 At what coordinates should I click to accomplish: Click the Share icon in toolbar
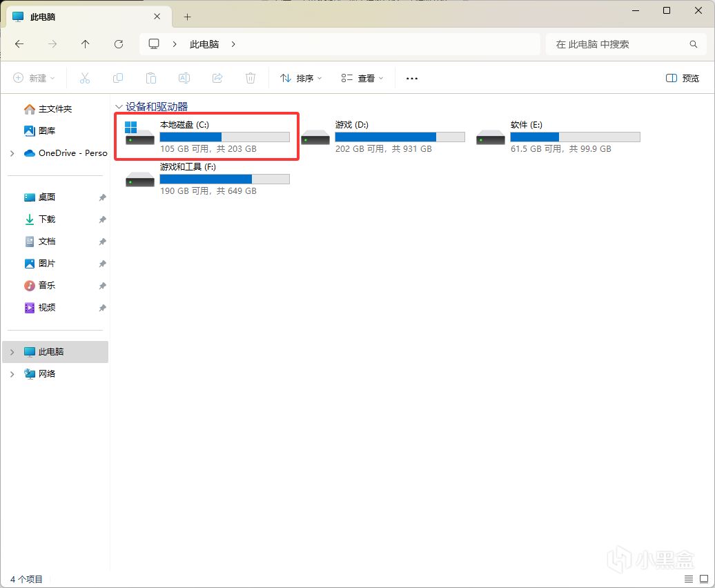(x=217, y=79)
